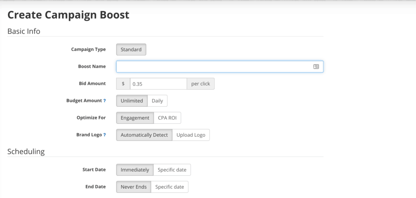Optimize for Engagement
This screenshot has width=416, height=198.
click(135, 118)
